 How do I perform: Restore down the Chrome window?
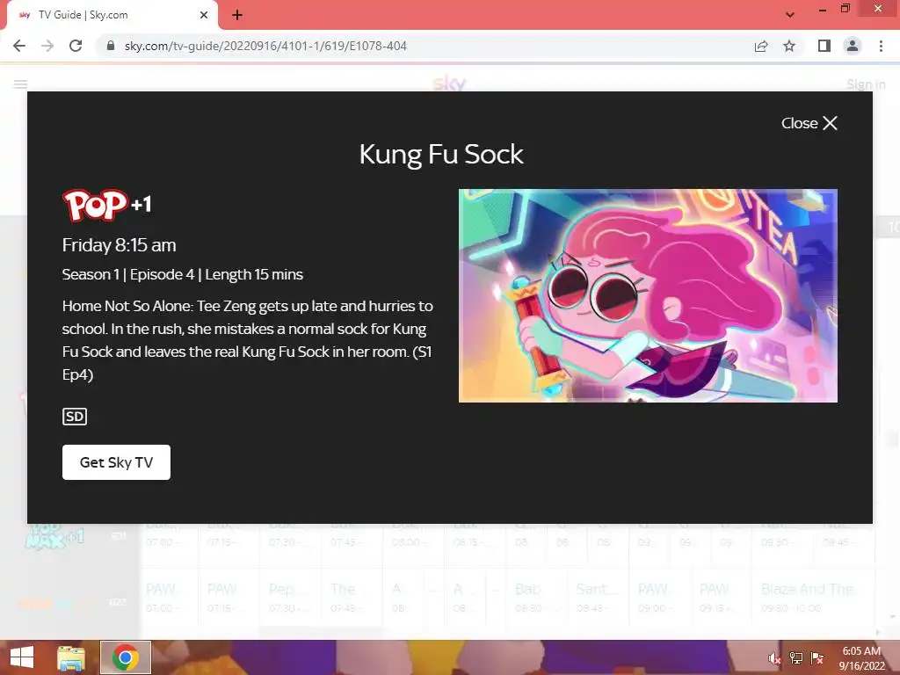pos(845,9)
